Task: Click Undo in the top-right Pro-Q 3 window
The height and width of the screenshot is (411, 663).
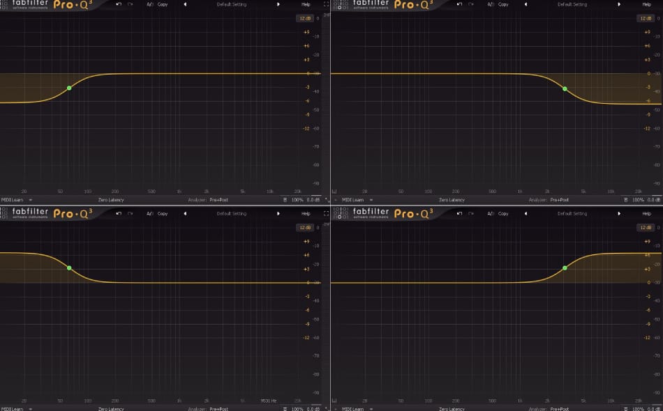Action: [x=460, y=4]
